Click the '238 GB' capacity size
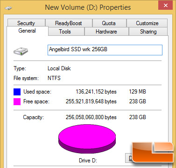The image size is (176, 168). click(x=138, y=117)
